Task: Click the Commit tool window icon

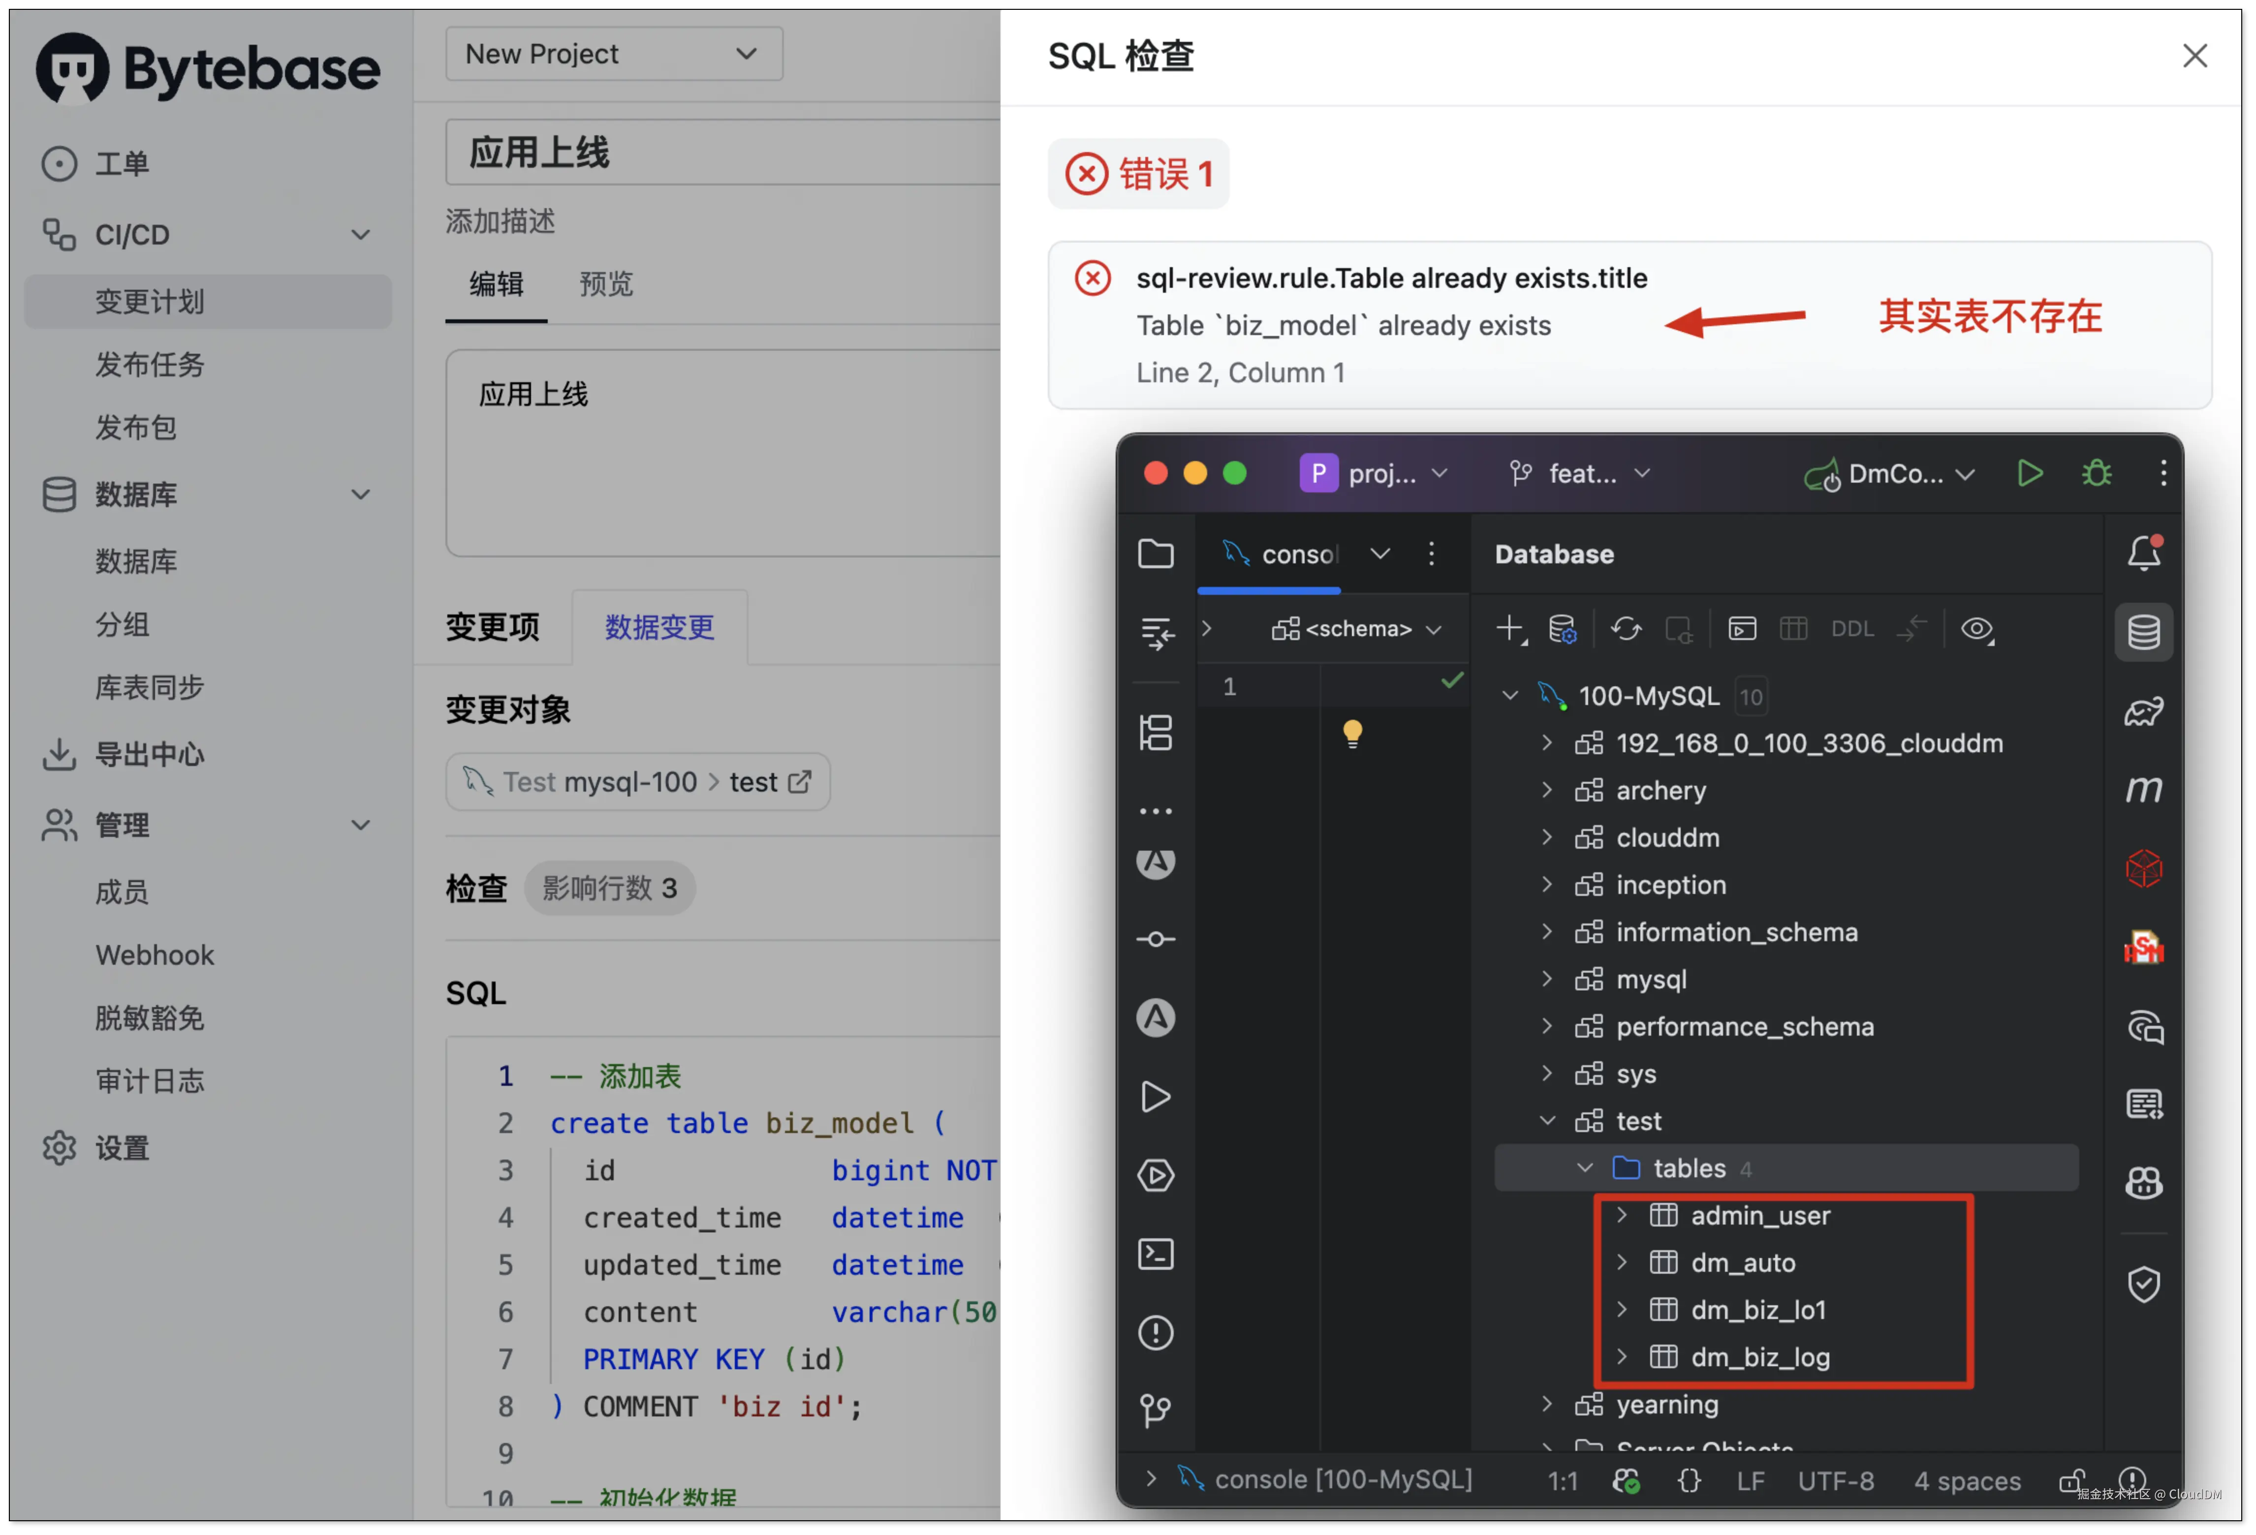Action: [x=1155, y=939]
